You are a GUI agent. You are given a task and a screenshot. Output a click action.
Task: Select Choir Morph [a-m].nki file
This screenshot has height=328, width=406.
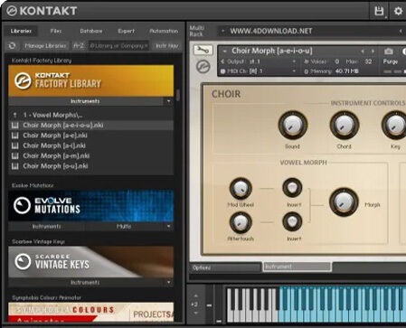click(x=91, y=155)
